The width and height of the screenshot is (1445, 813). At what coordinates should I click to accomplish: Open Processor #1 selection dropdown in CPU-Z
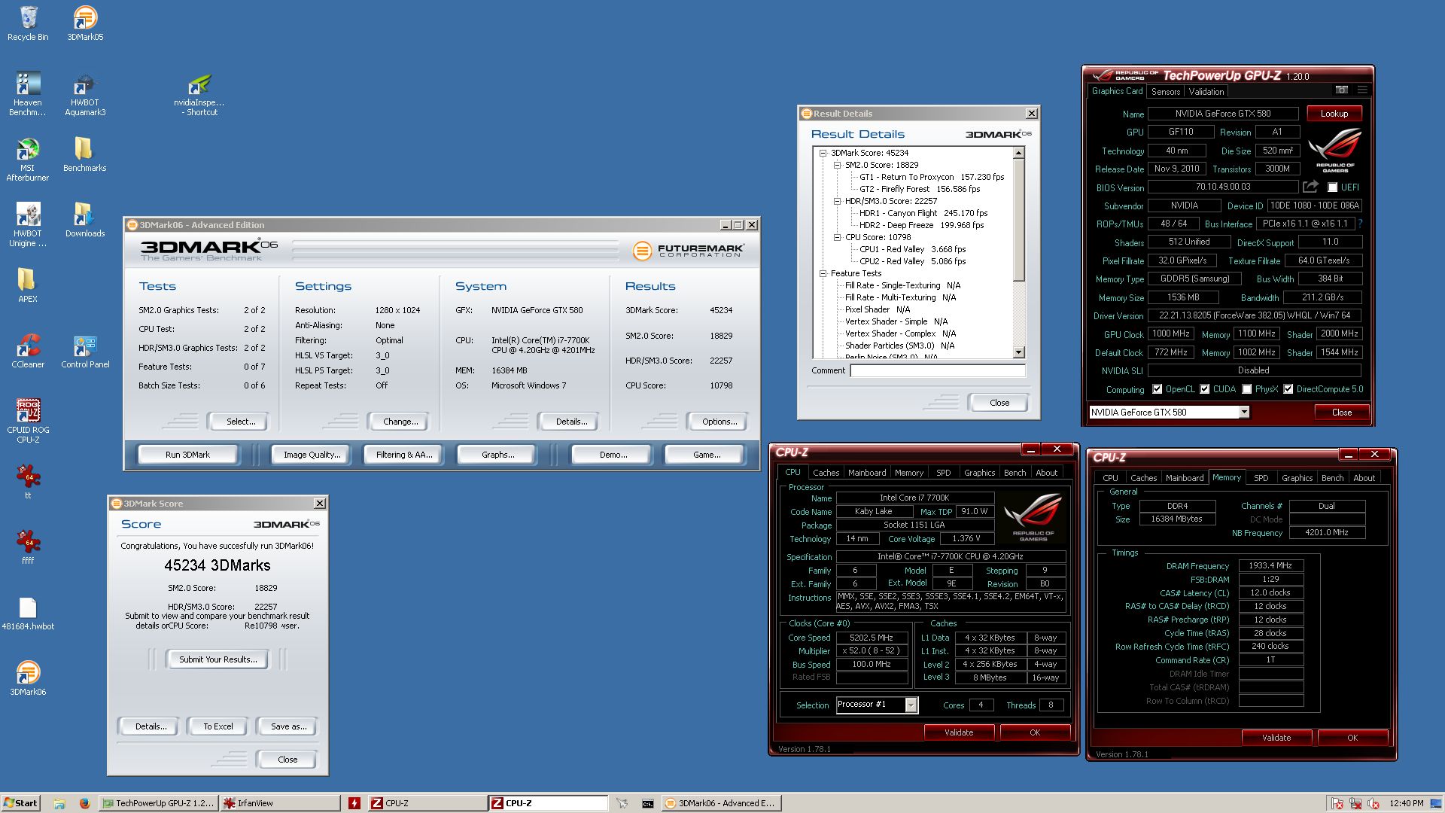(x=911, y=705)
